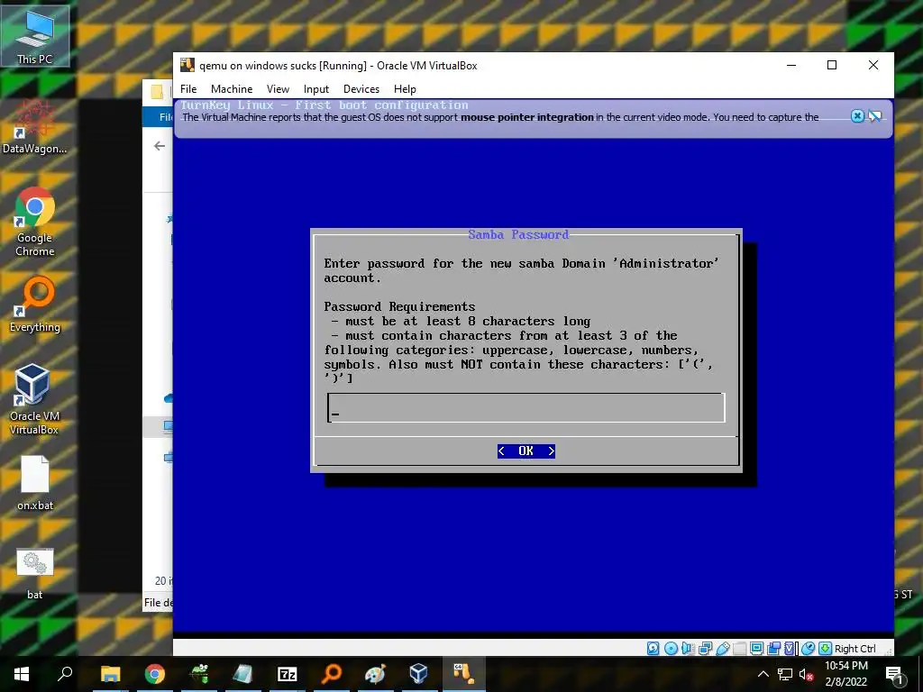Click the display settings status icon
923x692 pixels.
(756, 649)
